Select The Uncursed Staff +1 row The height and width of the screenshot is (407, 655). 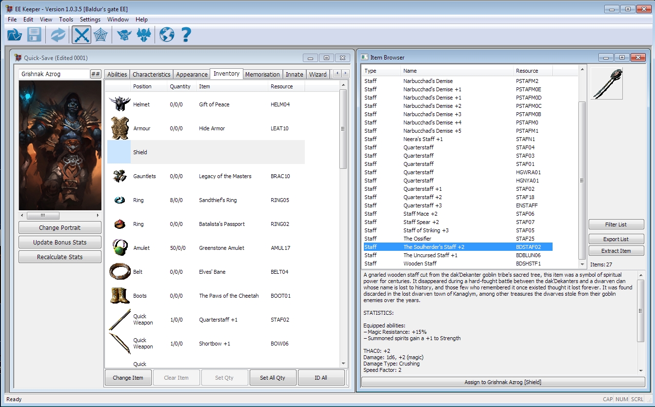pyautogui.click(x=457, y=255)
